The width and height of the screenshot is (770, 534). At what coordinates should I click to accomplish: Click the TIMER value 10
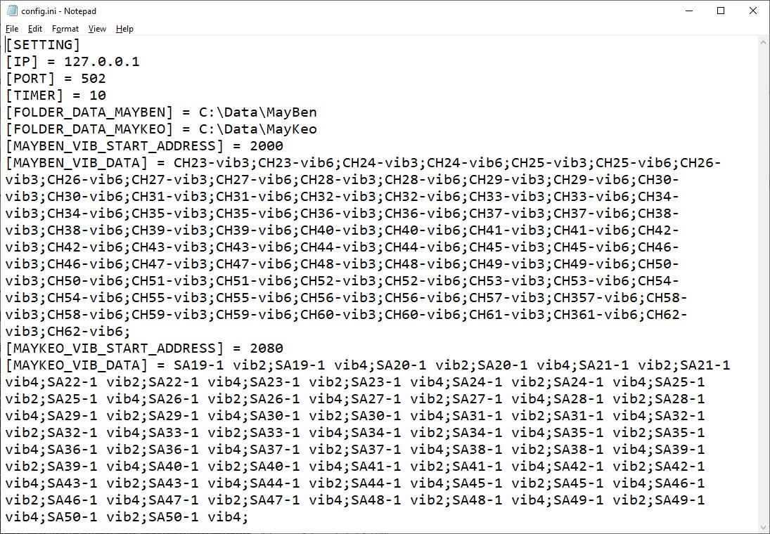click(x=98, y=96)
